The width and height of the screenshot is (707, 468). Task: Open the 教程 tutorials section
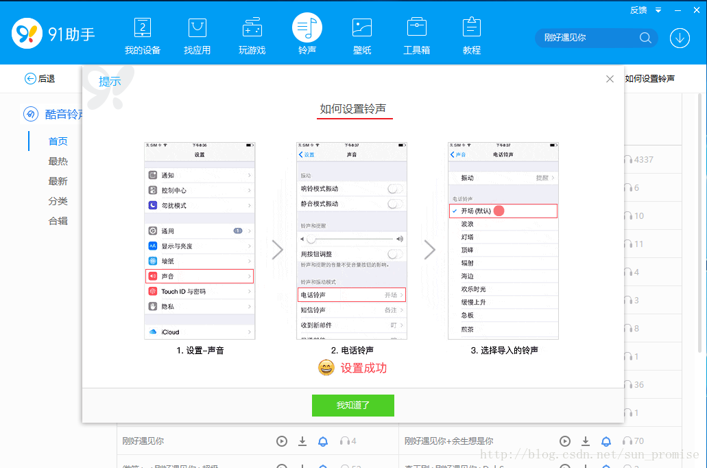tap(472, 36)
